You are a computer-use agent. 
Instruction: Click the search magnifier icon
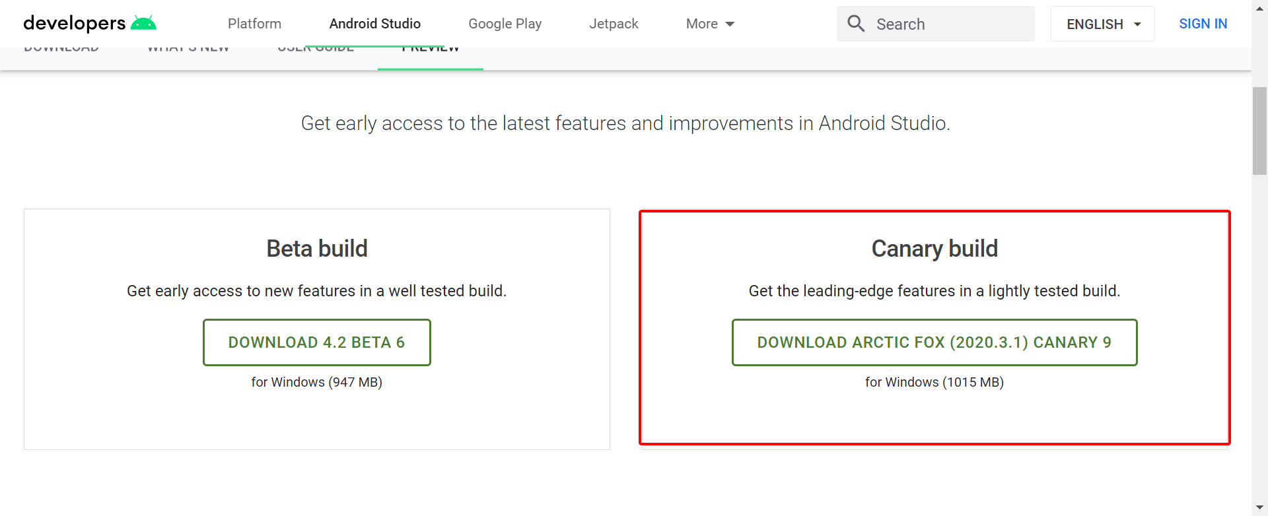click(x=856, y=24)
